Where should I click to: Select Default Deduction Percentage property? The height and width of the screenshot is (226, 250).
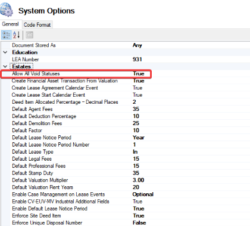pos(44,116)
